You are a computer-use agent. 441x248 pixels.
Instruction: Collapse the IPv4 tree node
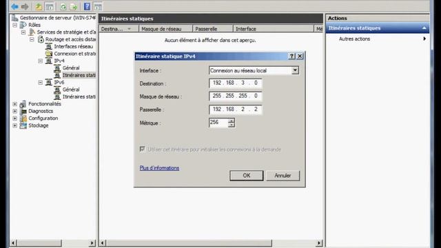pos(41,61)
